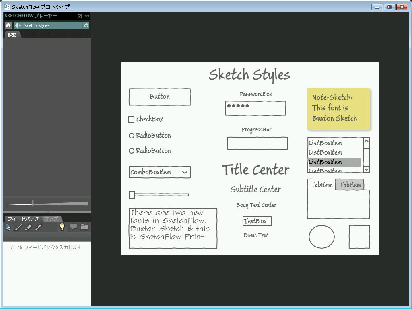
Task: Select the highlighter marker tool
Action: pos(28,227)
